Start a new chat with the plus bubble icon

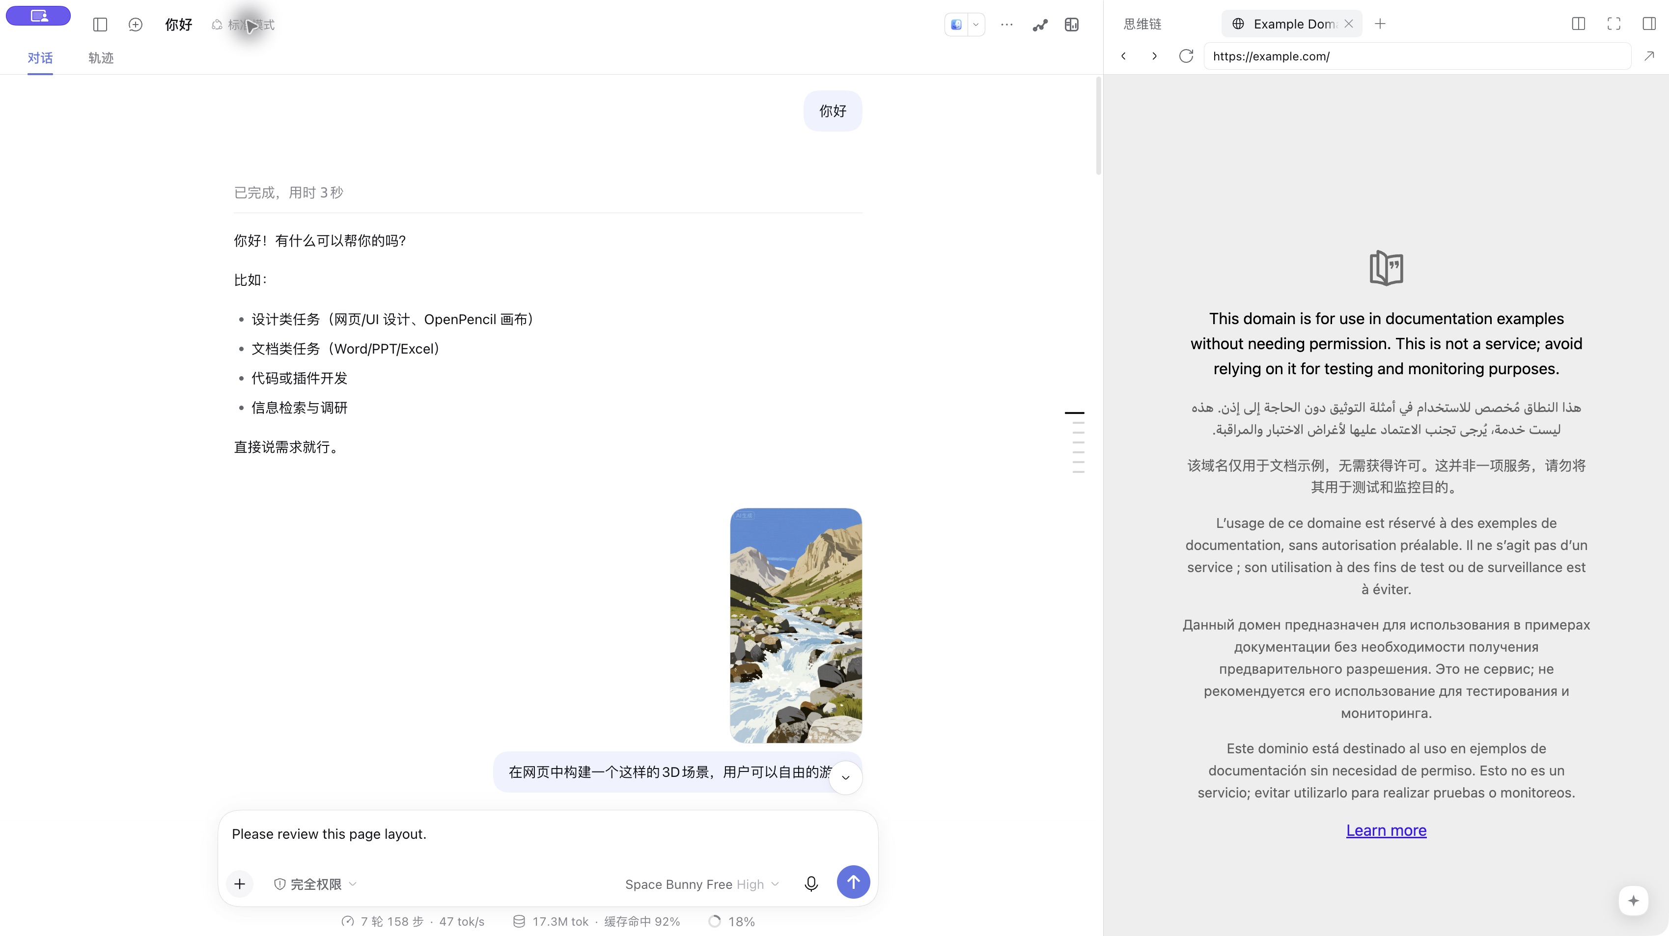click(135, 25)
